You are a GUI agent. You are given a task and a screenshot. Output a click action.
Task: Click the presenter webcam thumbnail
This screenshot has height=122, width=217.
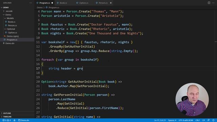point(192,99)
